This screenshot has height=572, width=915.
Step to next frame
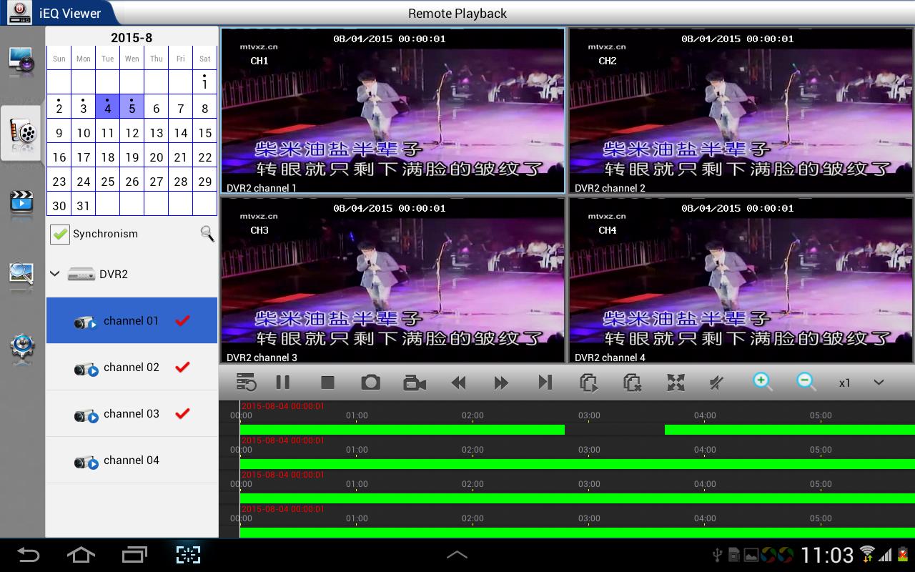click(545, 383)
